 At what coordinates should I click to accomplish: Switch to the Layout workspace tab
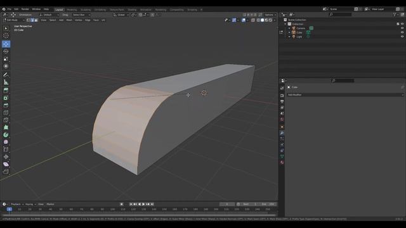[59, 9]
